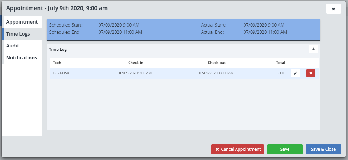Delete Bradd Pitt's time log row

pos(311,73)
